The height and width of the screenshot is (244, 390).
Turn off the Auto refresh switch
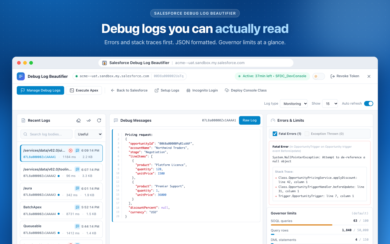click(369, 103)
